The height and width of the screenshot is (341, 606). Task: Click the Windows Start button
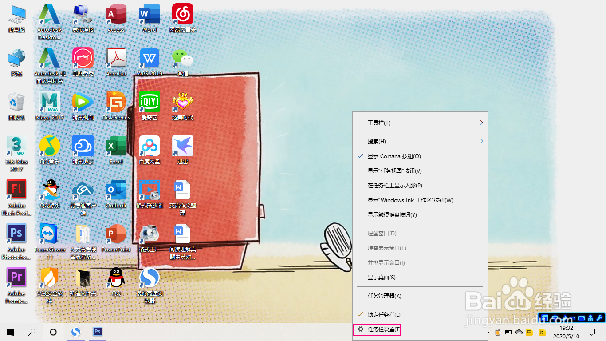pyautogui.click(x=10, y=332)
